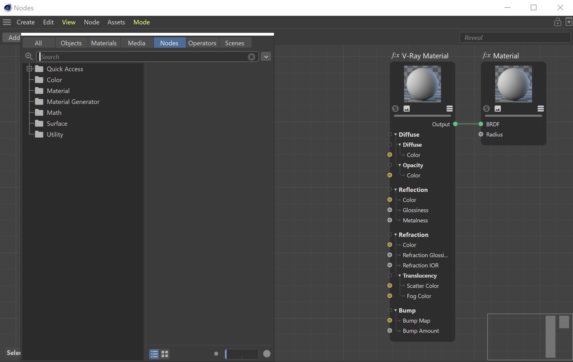Click the Bump Map input port

(x=390, y=320)
